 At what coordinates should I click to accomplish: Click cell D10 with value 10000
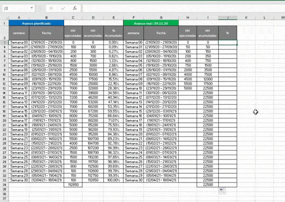pyautogui.click(x=93, y=75)
